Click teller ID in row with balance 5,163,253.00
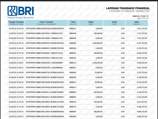158x119 pixels. pyautogui.click(x=73, y=97)
